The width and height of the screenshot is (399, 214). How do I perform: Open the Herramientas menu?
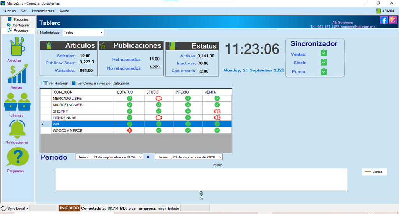(43, 11)
